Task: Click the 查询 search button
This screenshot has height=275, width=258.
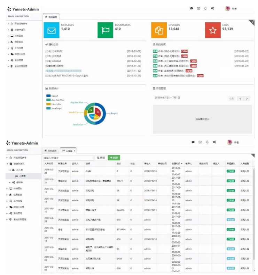Action: (101, 158)
